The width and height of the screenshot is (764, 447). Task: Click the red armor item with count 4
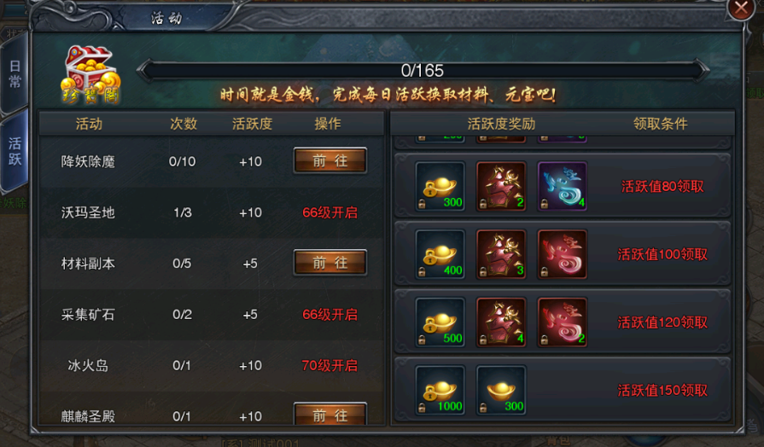click(501, 322)
